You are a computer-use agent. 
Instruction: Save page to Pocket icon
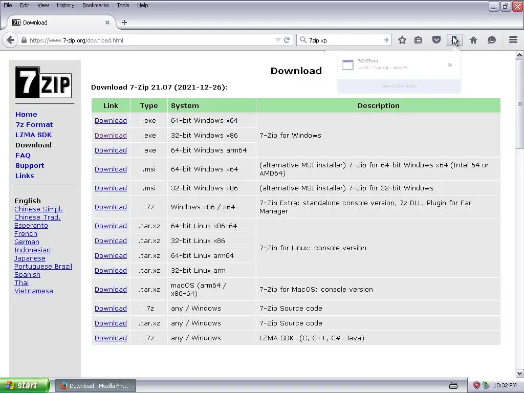[436, 40]
